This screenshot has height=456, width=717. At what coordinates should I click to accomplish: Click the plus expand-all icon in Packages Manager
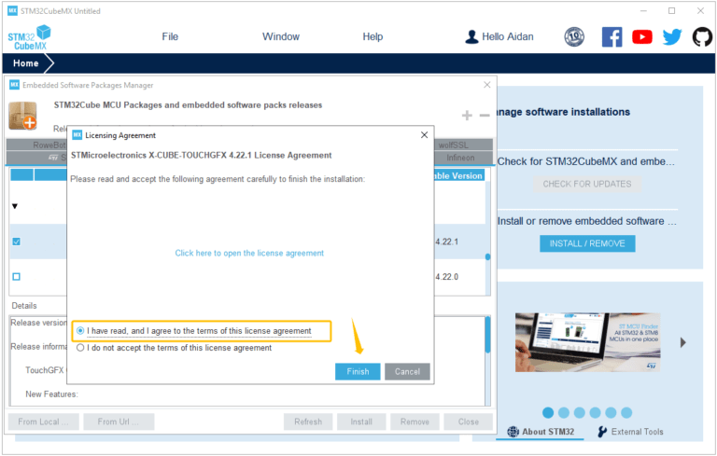(467, 115)
